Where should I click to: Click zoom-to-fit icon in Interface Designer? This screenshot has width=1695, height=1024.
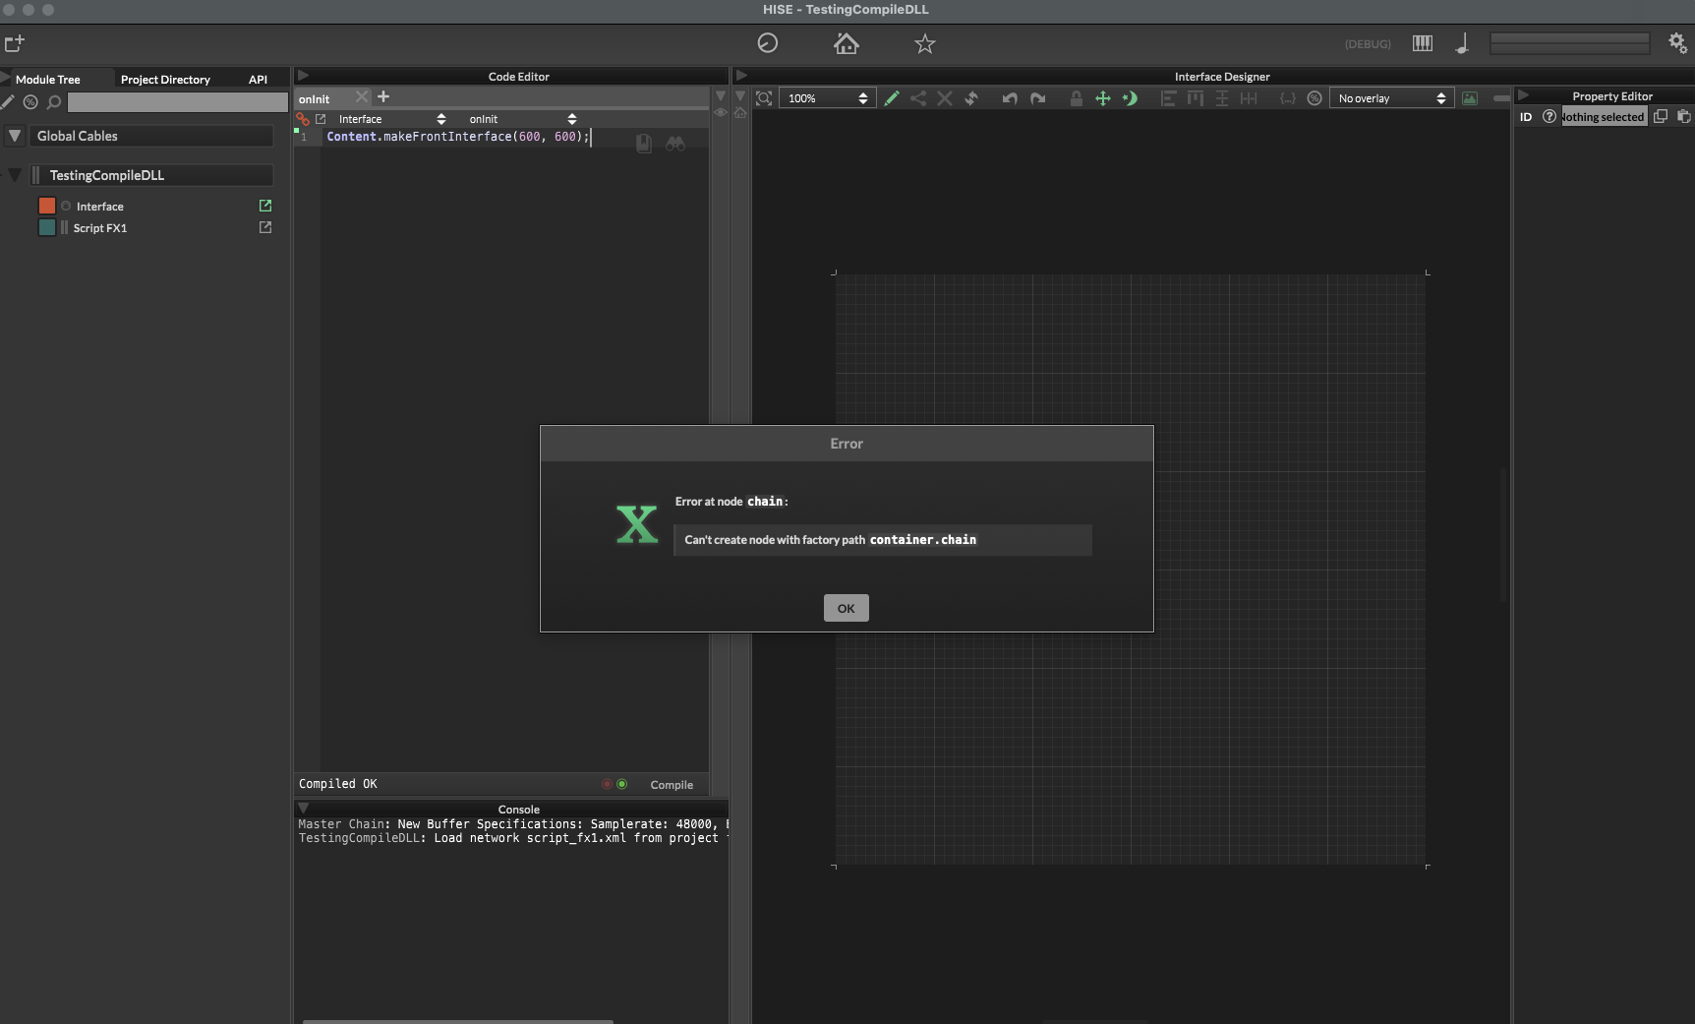764,98
